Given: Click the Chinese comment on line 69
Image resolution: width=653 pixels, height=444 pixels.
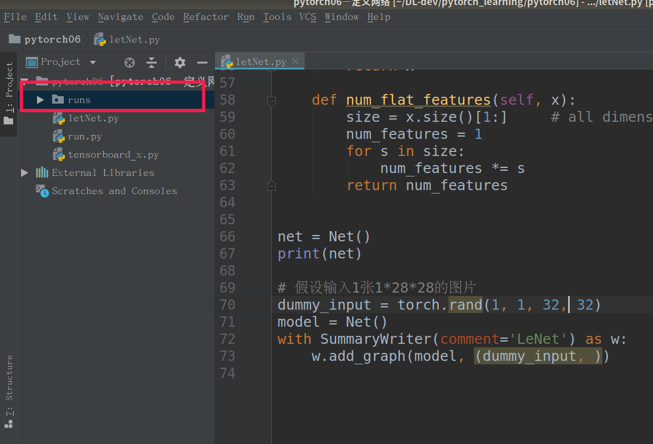Looking at the screenshot, I should pos(377,287).
